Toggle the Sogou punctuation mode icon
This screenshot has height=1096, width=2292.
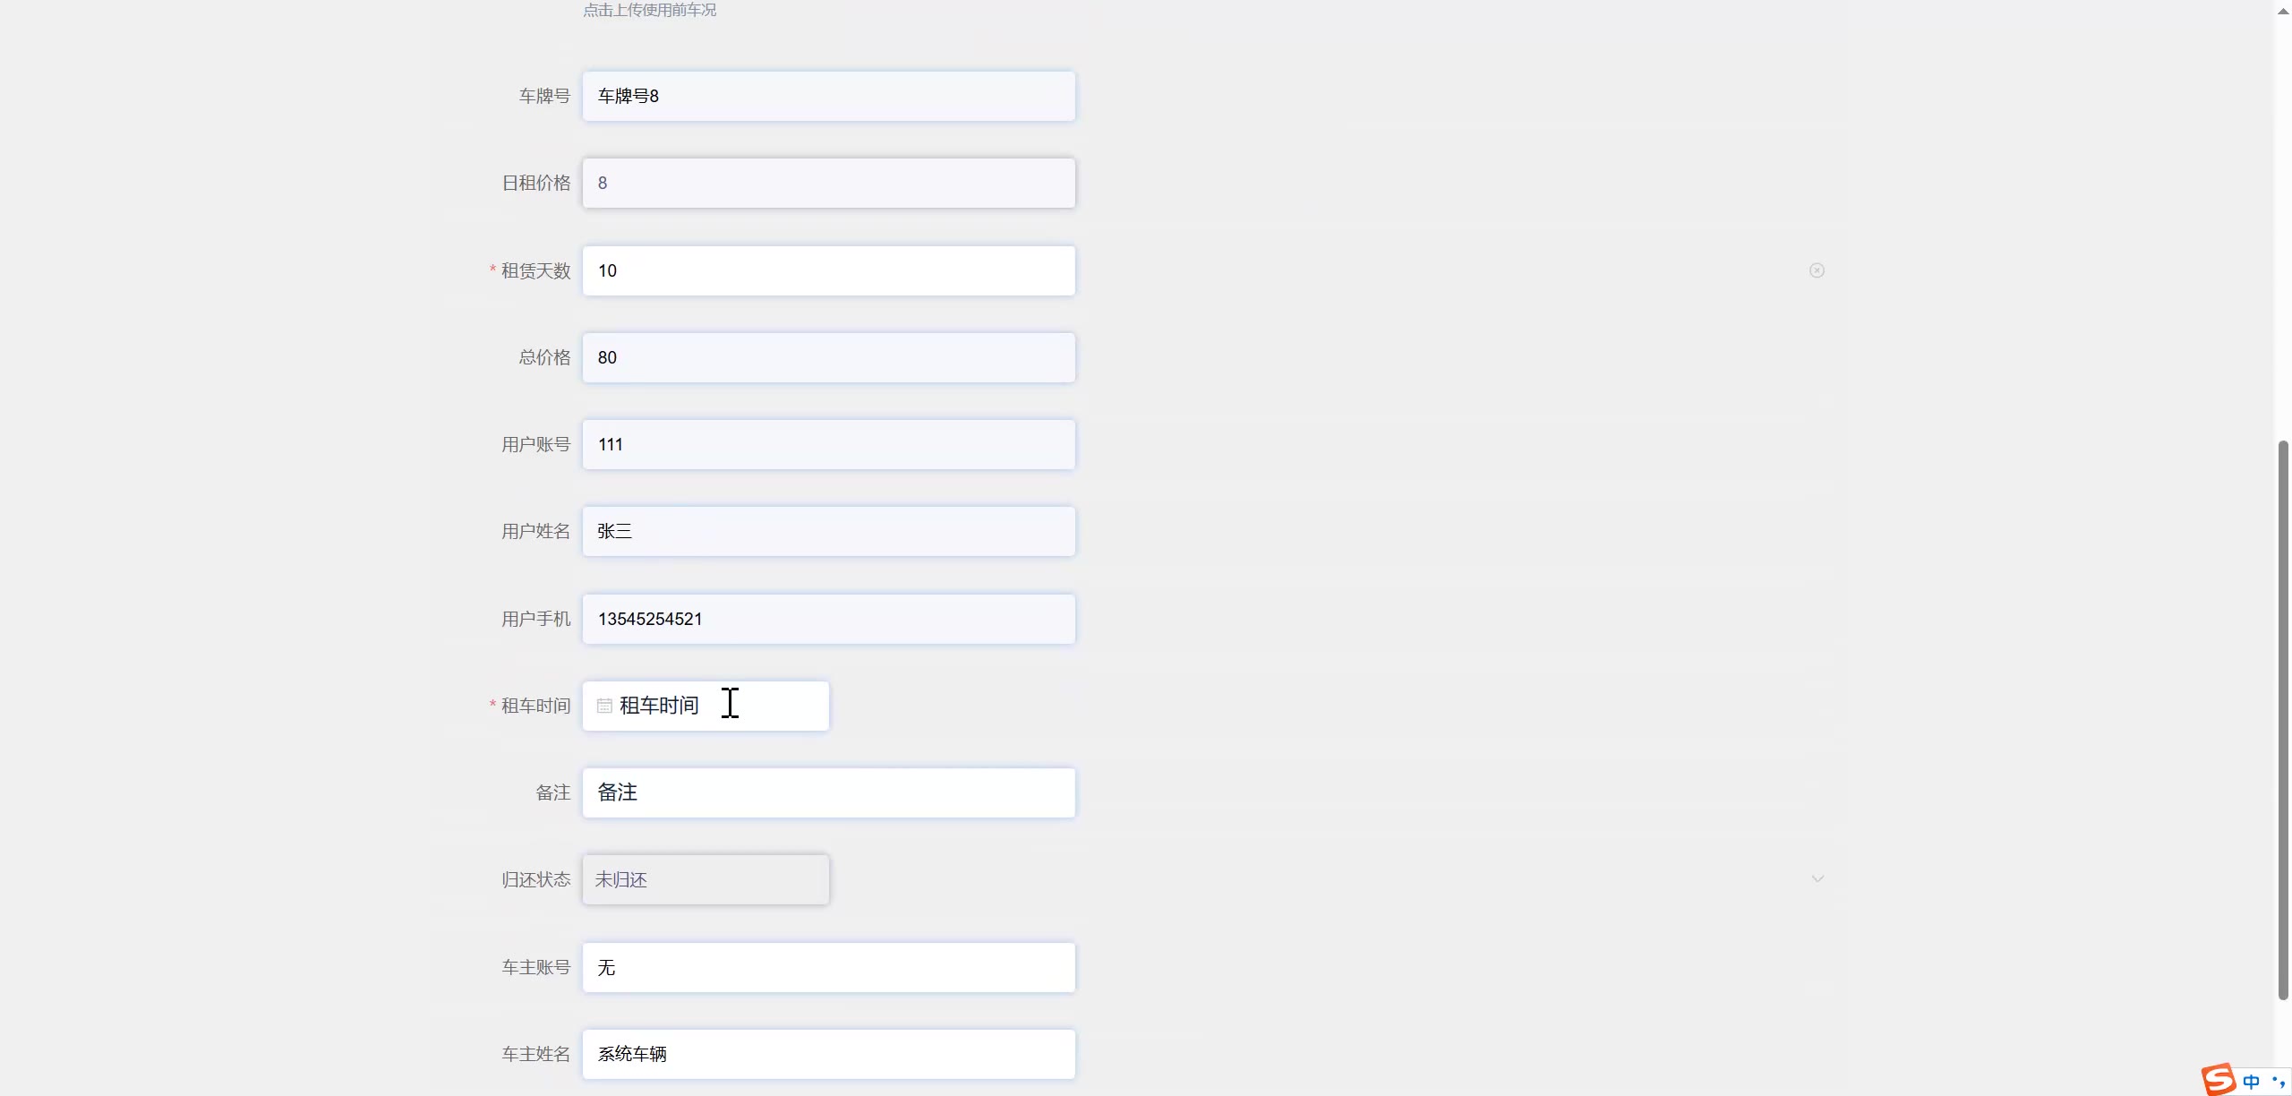point(2278,1082)
